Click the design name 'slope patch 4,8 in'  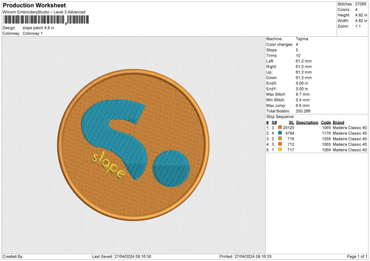pos(38,28)
